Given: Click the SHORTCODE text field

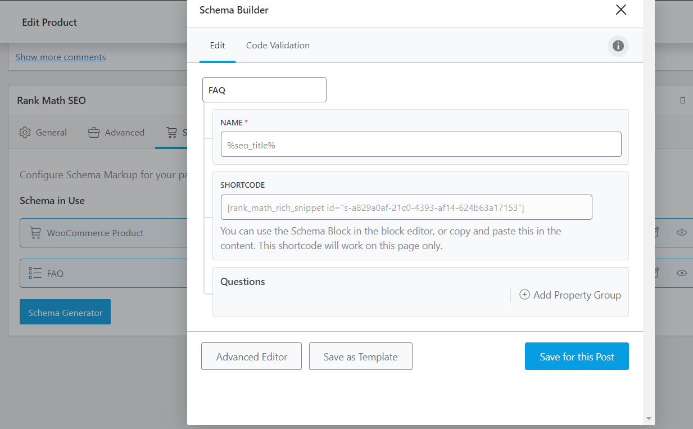Looking at the screenshot, I should (406, 207).
